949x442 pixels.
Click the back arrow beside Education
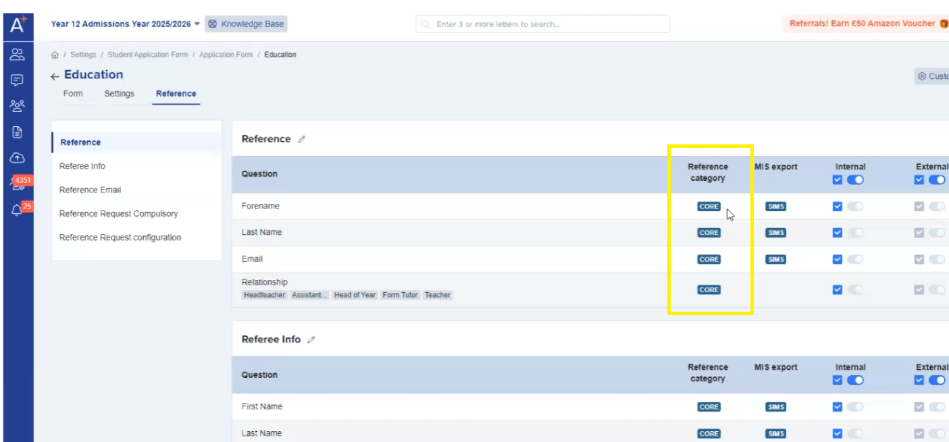pyautogui.click(x=55, y=76)
